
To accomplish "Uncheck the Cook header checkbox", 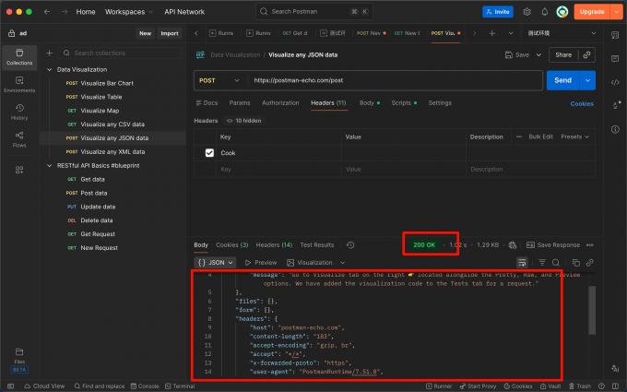I will [209, 153].
